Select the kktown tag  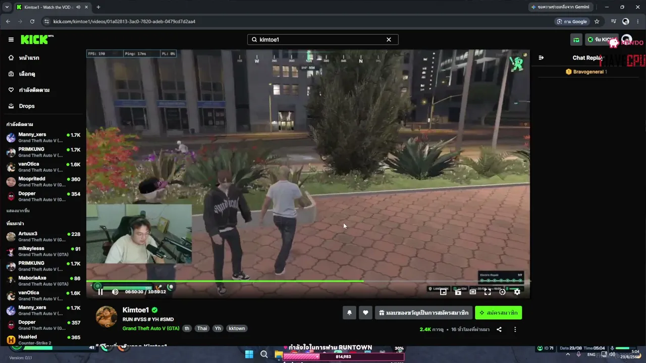[x=237, y=328]
